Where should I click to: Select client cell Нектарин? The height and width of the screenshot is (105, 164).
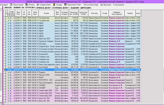coord(46,44)
